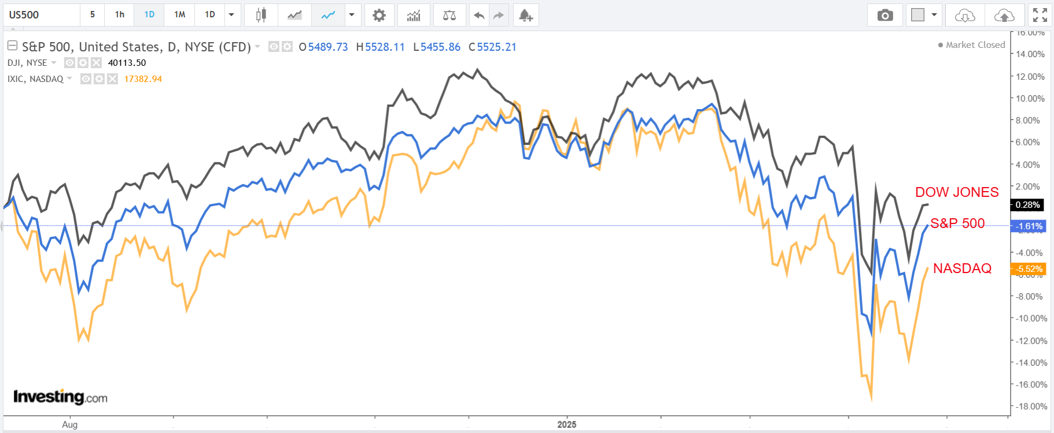Click the black 0.28% price label
Image resolution: width=1054 pixels, height=433 pixels.
tap(1027, 205)
